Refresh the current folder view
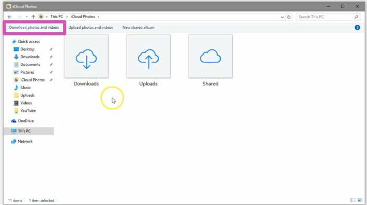 coord(289,17)
